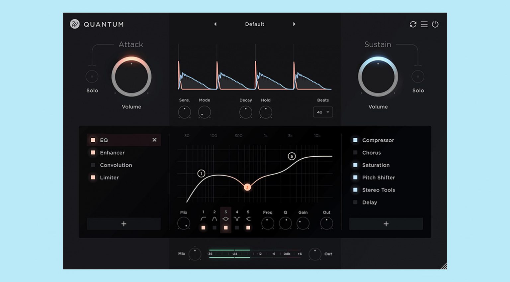Click the power bypass icon
The height and width of the screenshot is (282, 510).
click(x=435, y=24)
